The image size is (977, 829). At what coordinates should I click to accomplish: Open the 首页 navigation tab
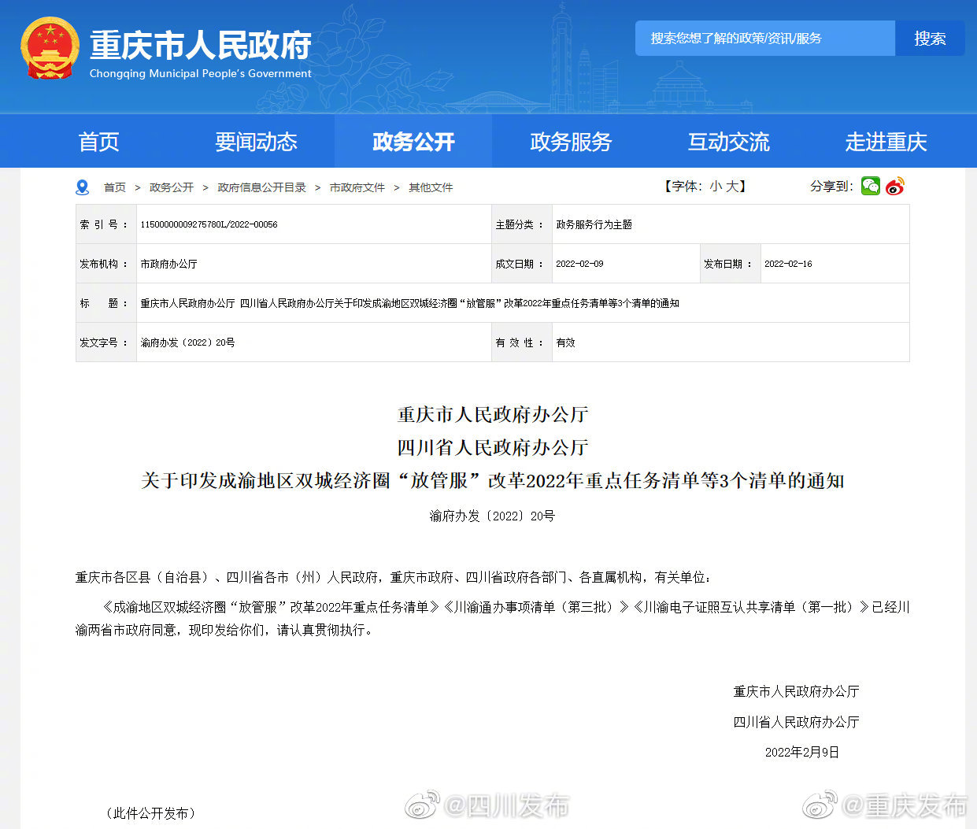[x=99, y=142]
